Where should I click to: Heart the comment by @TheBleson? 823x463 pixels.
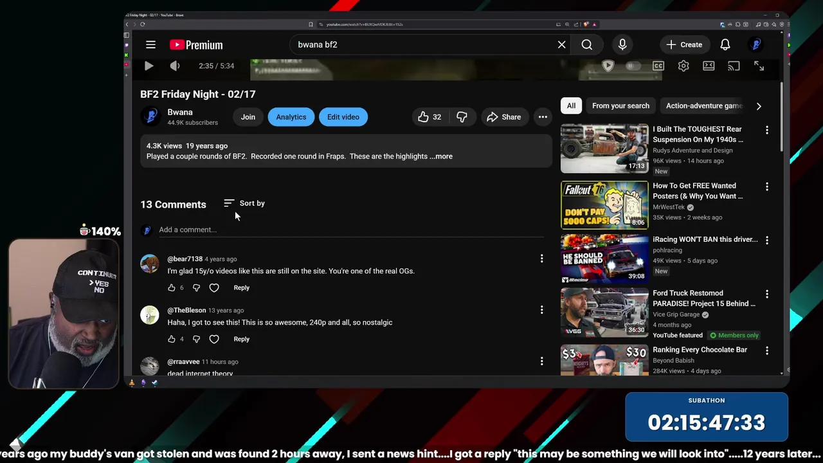coord(214,339)
